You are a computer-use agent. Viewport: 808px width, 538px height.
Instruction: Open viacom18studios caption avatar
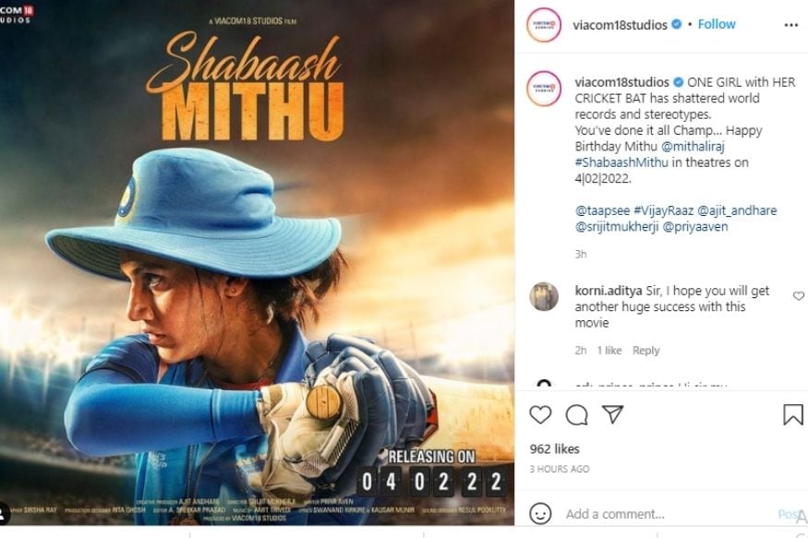coord(544,89)
